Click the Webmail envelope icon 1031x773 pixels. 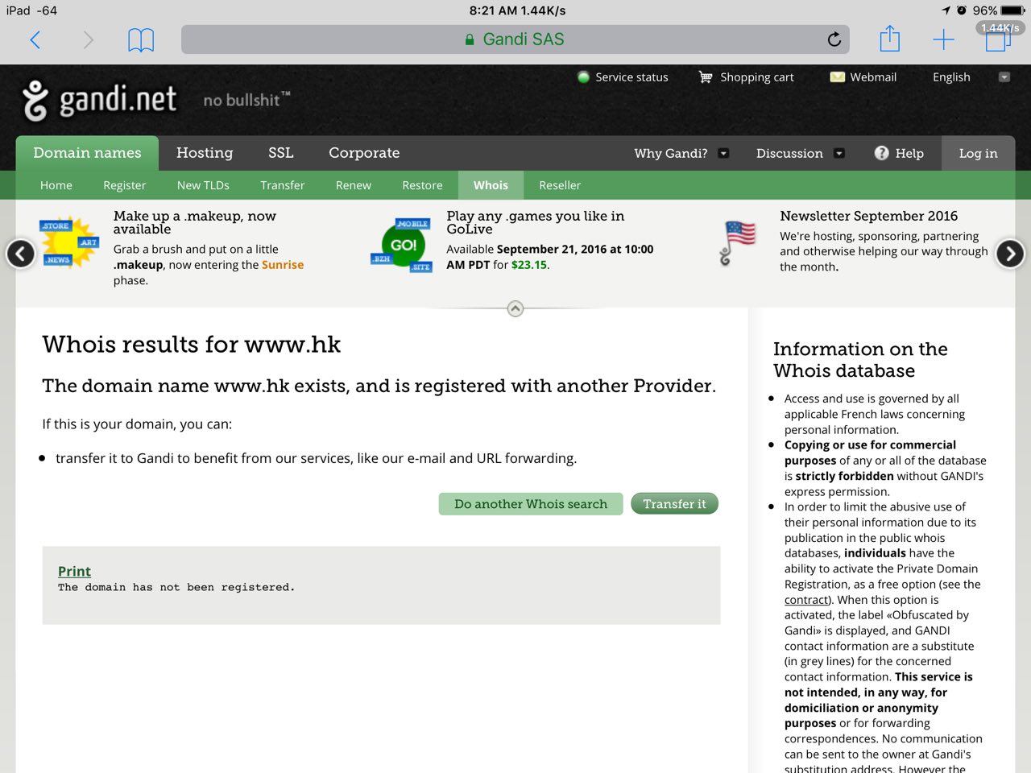[838, 77]
